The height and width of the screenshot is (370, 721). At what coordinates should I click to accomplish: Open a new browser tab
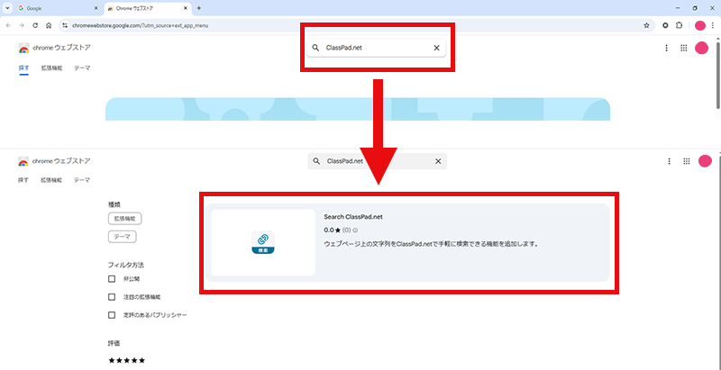[198, 8]
